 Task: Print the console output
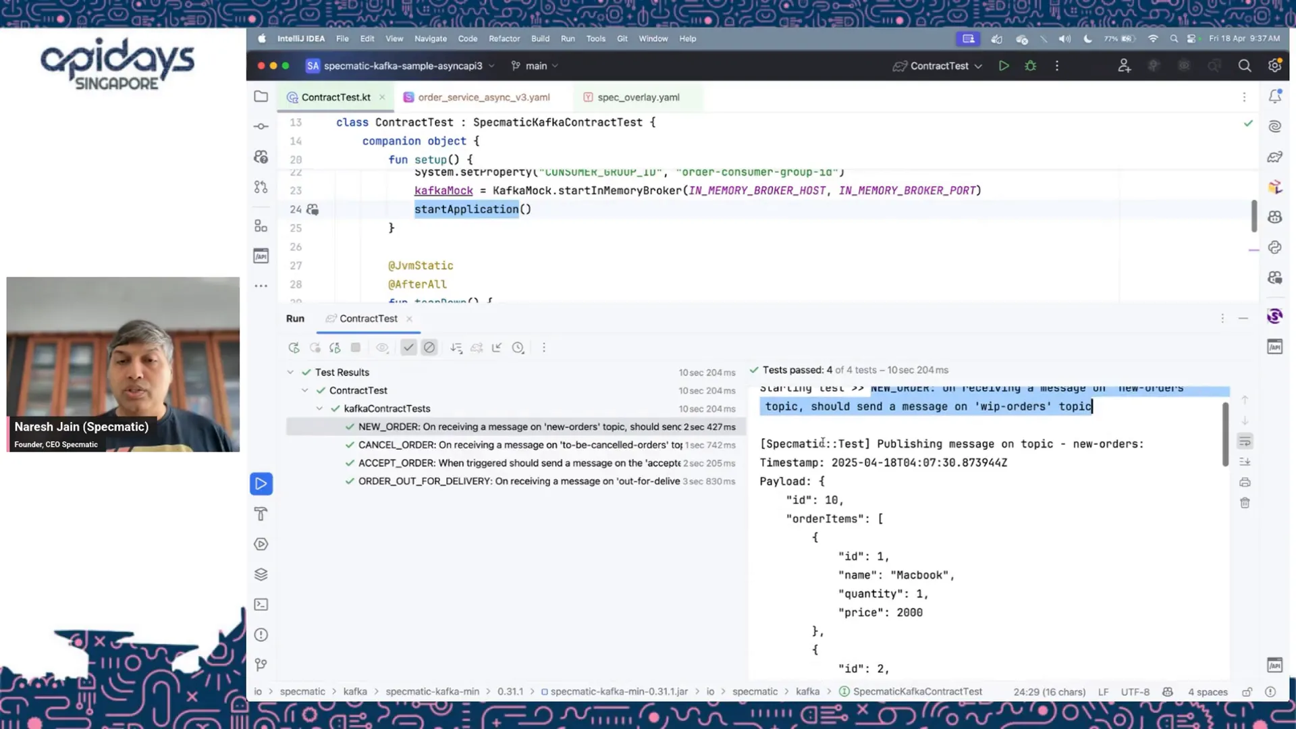(1245, 483)
